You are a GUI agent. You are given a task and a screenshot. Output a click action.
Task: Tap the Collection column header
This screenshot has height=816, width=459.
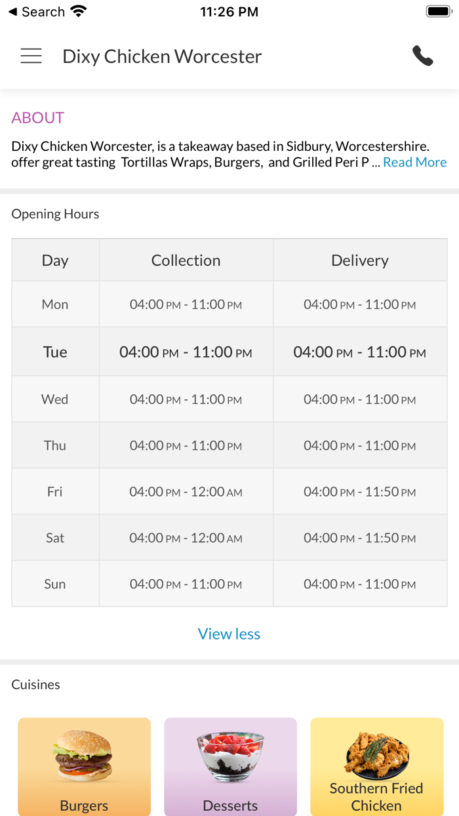click(186, 260)
